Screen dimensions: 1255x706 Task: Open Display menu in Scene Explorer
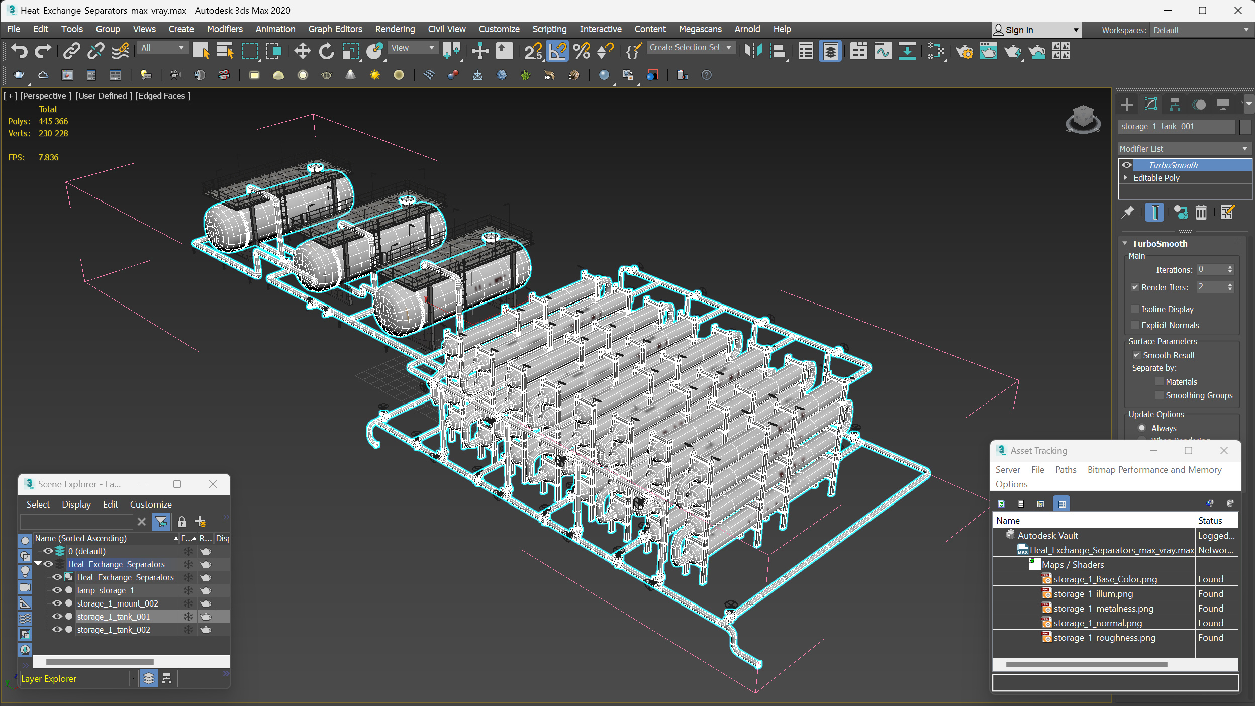[x=76, y=504]
